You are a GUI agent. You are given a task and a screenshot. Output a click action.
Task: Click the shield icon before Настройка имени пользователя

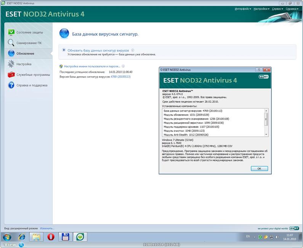[61, 66]
